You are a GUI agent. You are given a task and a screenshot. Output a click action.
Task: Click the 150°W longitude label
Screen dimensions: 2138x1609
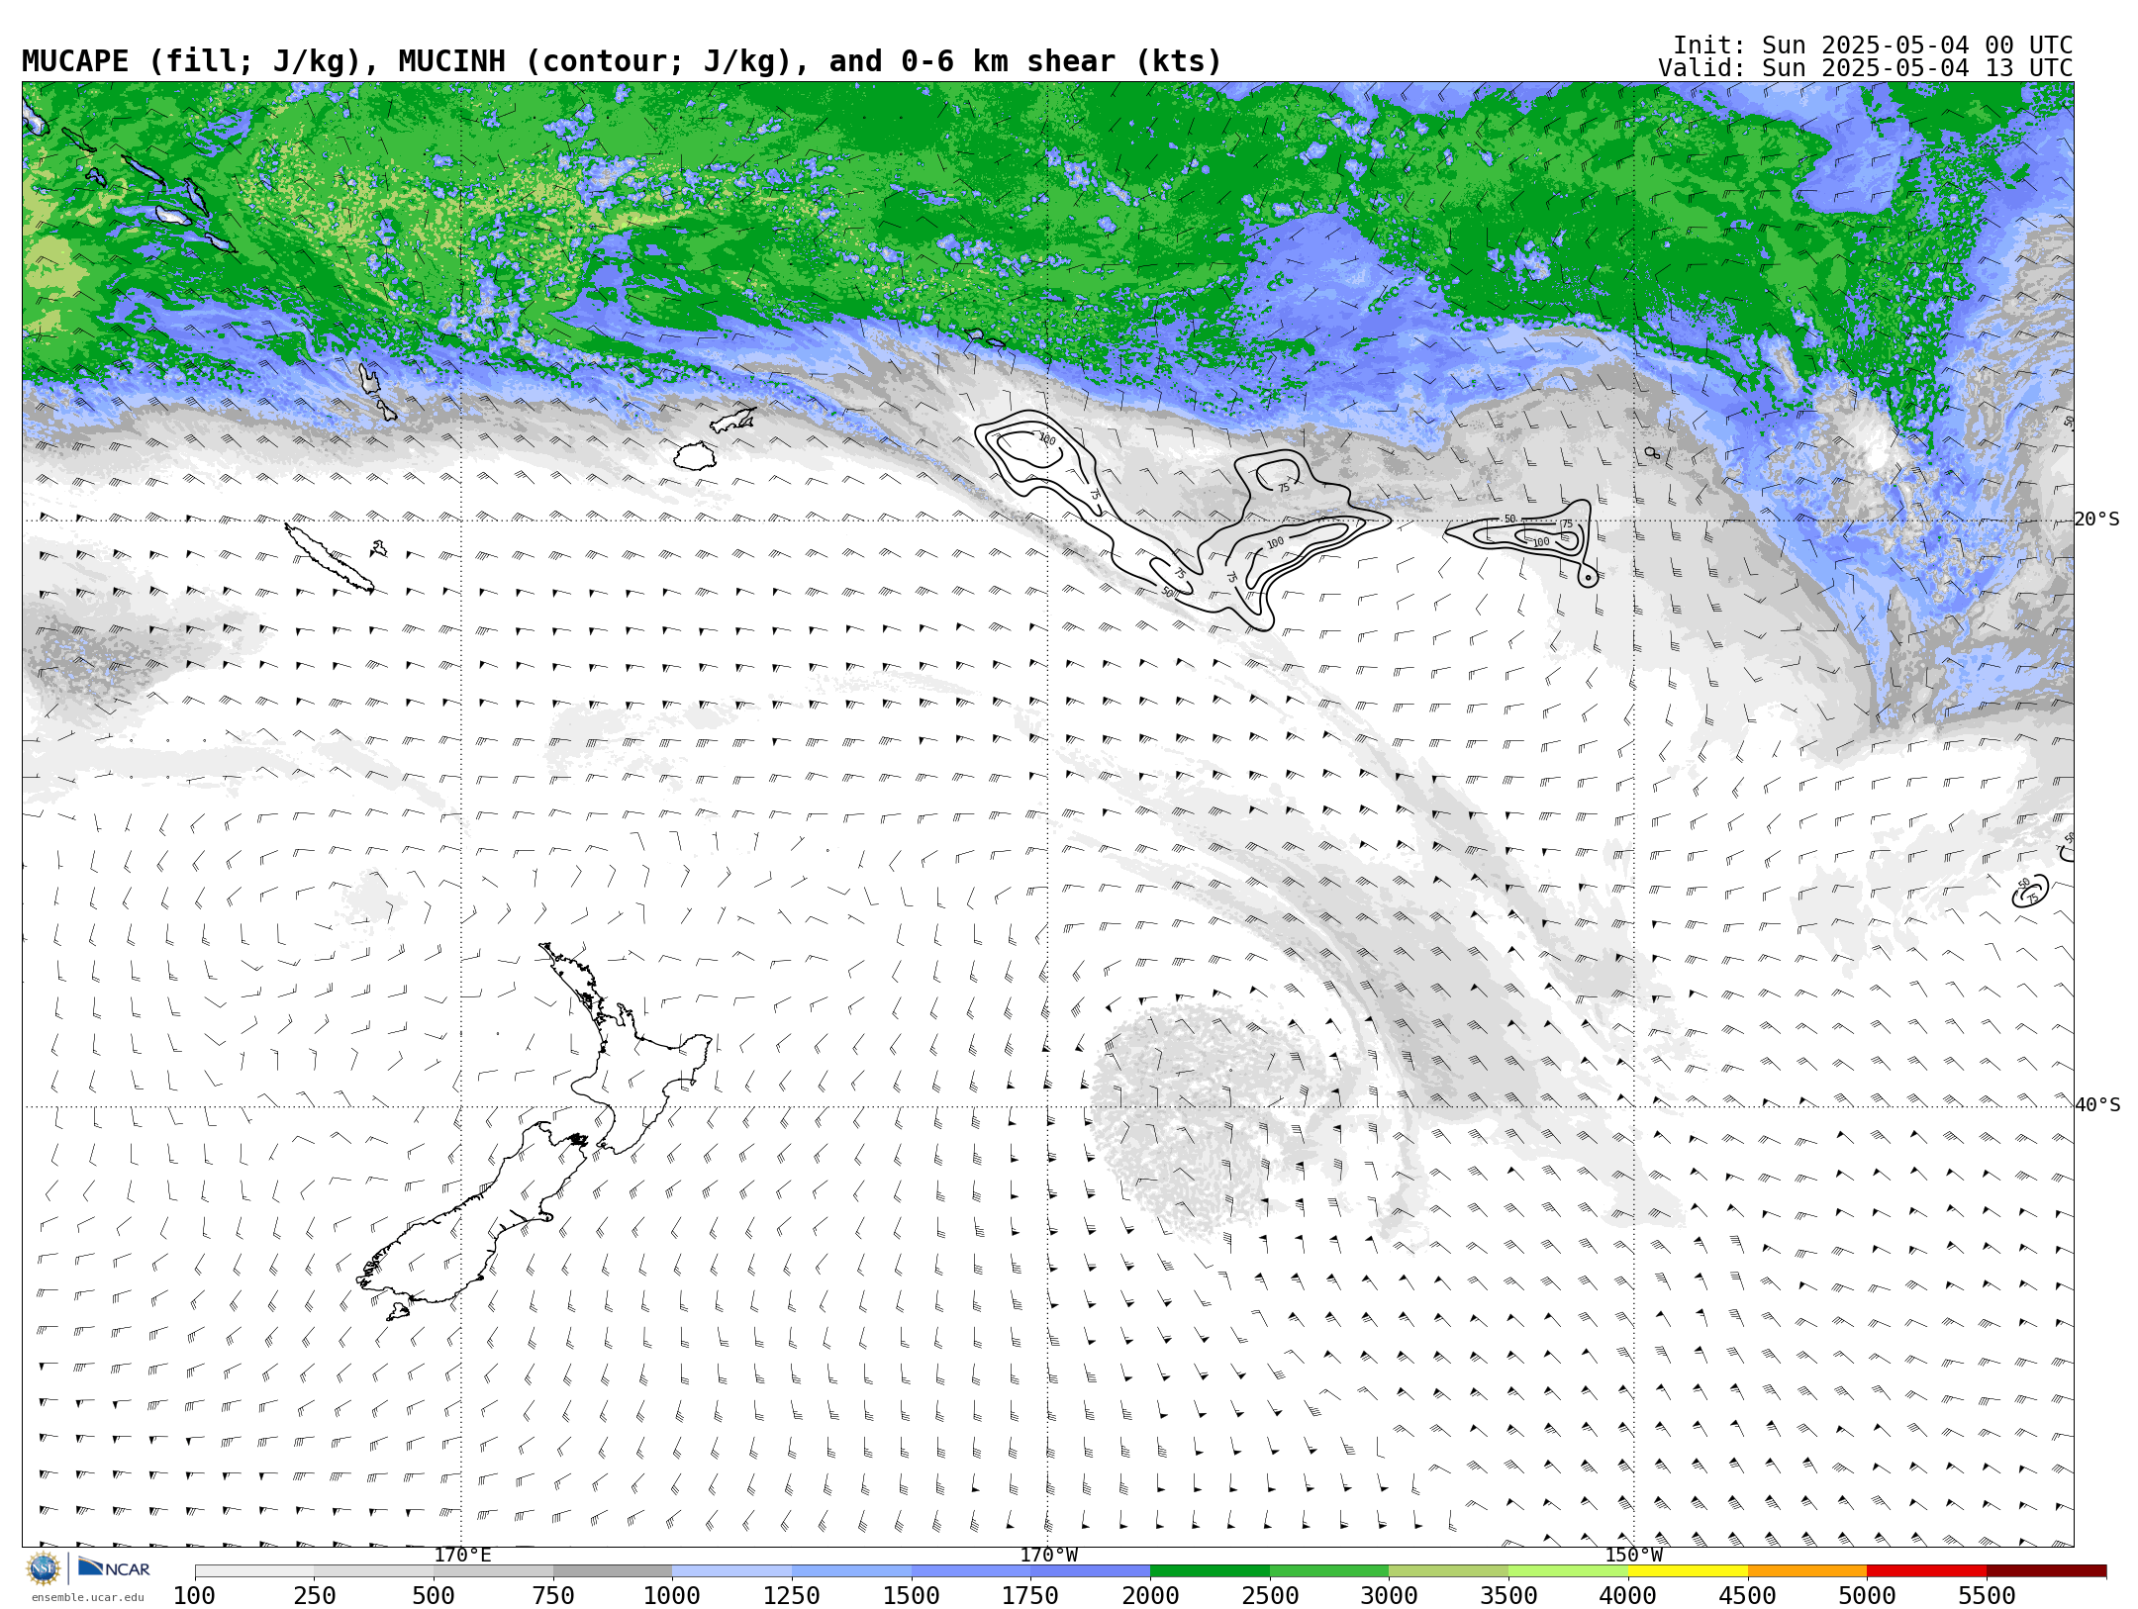(1633, 1556)
